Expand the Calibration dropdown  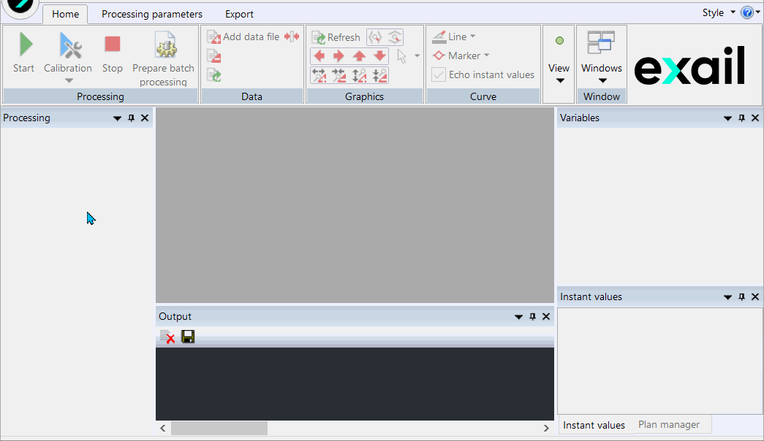[69, 80]
